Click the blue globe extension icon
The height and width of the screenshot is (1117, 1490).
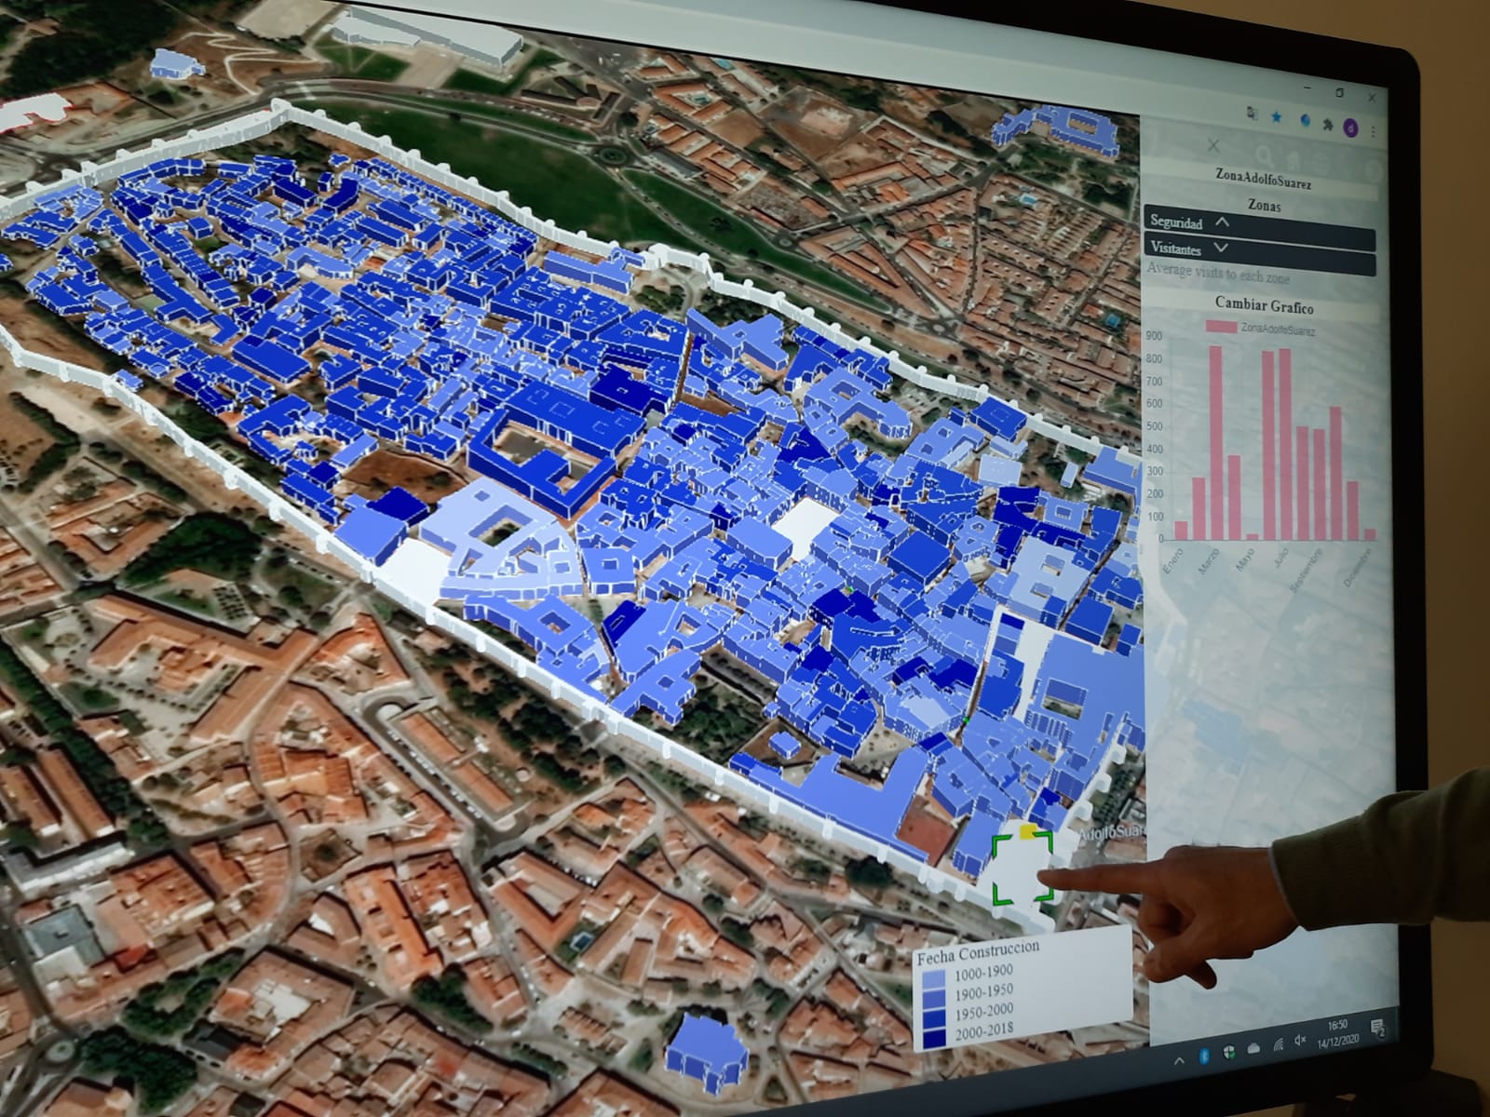coord(1306,121)
